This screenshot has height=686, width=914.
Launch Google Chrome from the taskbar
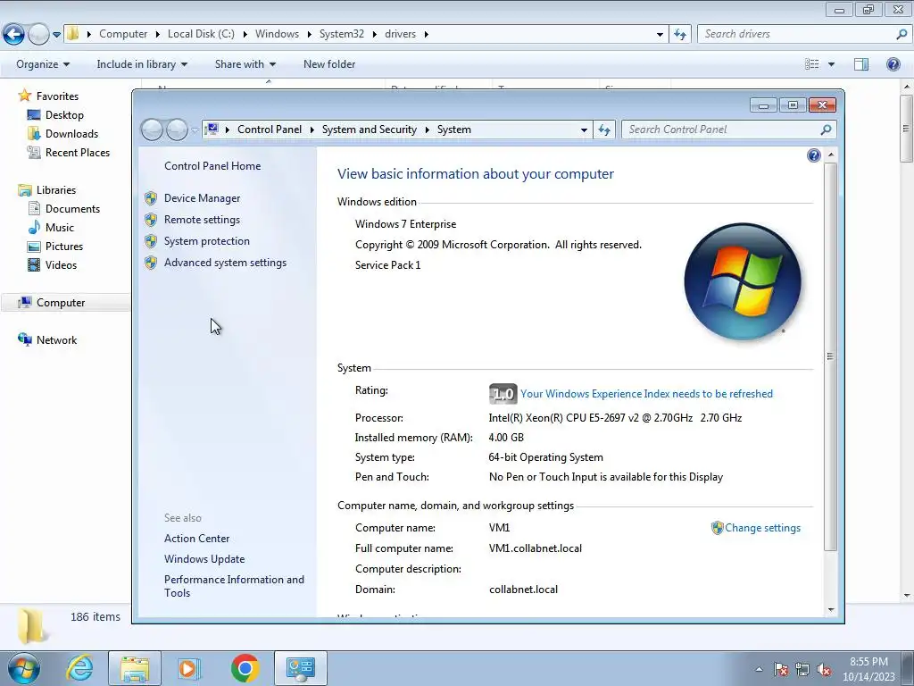pos(245,668)
